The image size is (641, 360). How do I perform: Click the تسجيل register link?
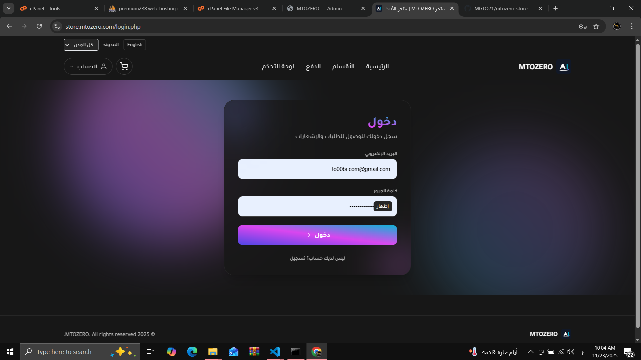pos(297,258)
